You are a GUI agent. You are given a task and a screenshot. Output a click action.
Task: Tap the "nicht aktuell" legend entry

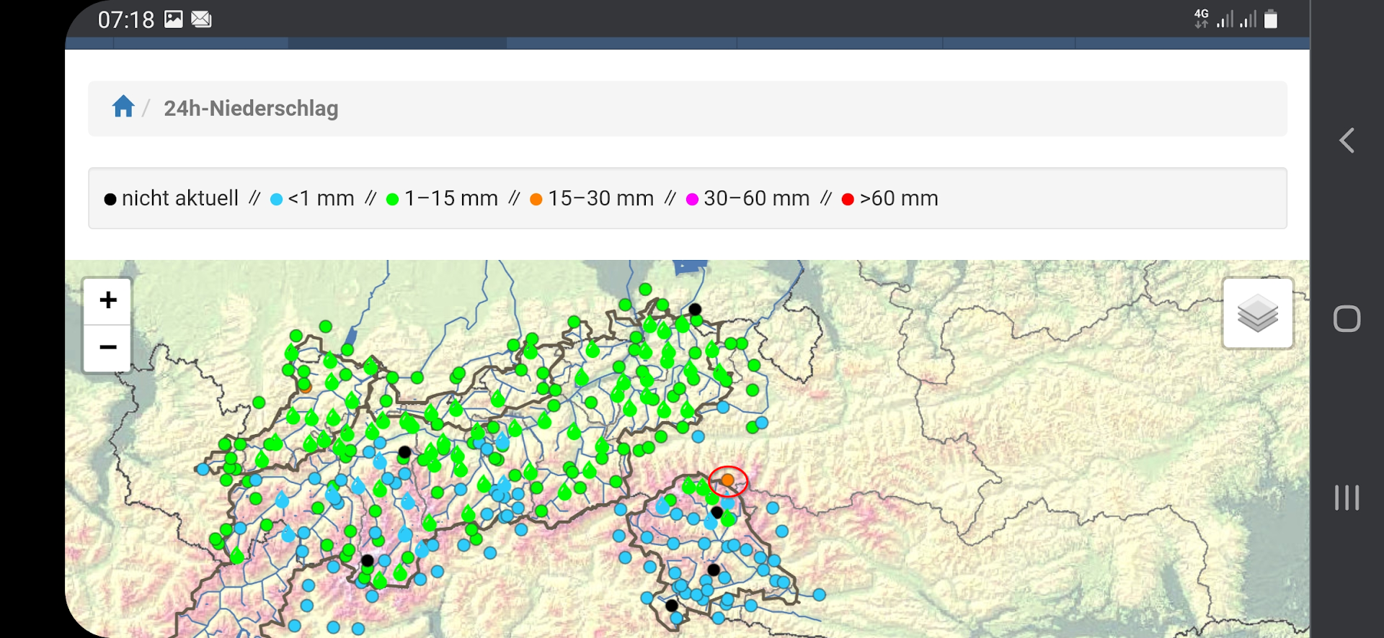click(172, 198)
